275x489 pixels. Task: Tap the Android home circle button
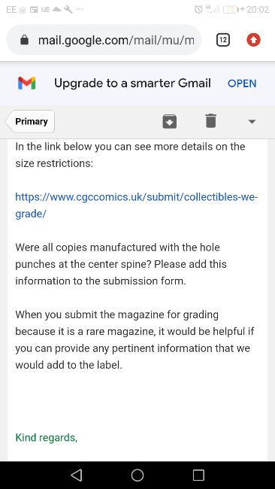click(137, 475)
